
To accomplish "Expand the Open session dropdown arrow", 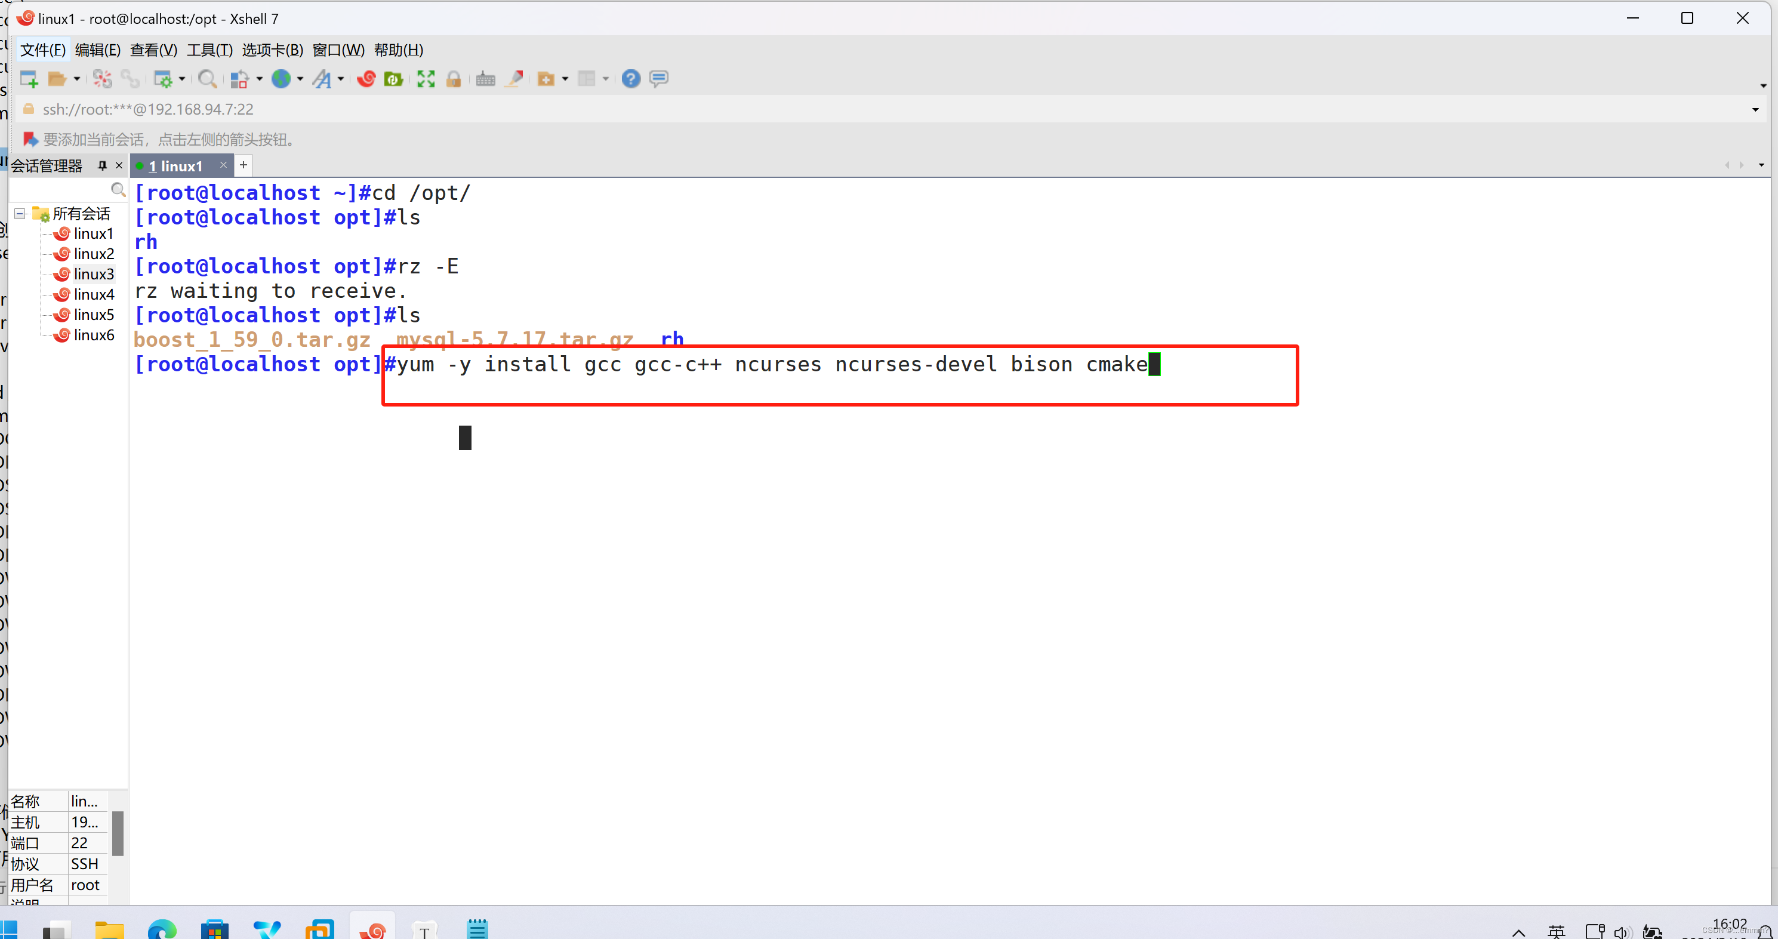I will 76,79.
